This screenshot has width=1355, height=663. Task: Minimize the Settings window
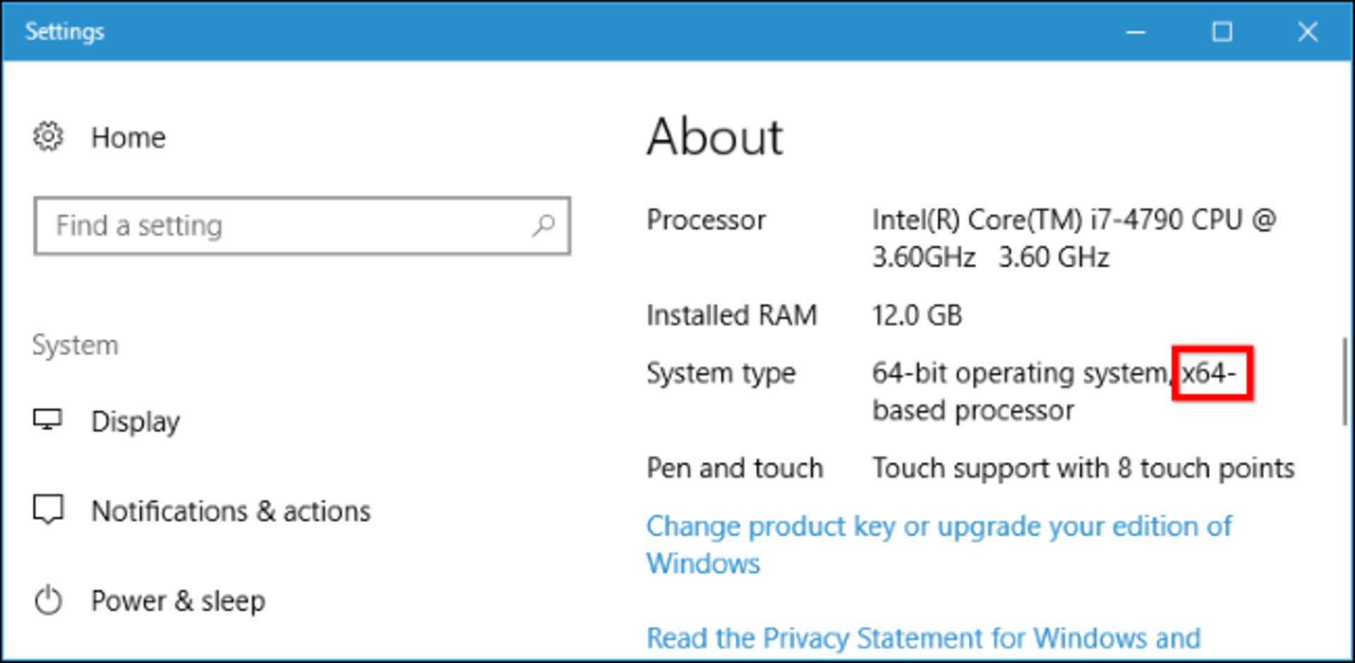(1136, 32)
